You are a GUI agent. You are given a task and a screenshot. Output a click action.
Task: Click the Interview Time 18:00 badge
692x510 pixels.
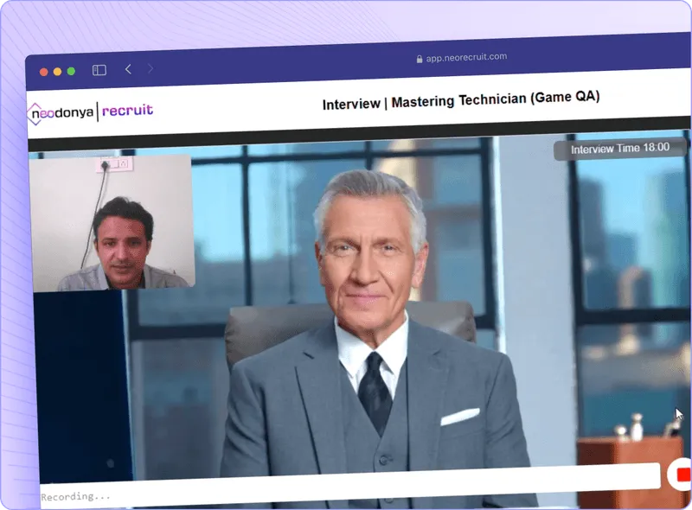pyautogui.click(x=620, y=149)
